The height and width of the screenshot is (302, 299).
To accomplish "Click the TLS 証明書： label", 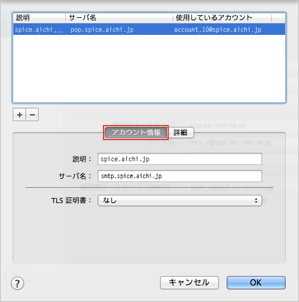I will click(x=71, y=200).
